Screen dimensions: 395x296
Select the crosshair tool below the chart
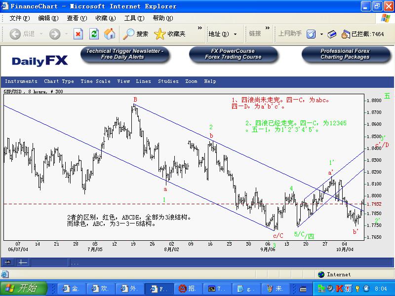[x=23, y=262]
